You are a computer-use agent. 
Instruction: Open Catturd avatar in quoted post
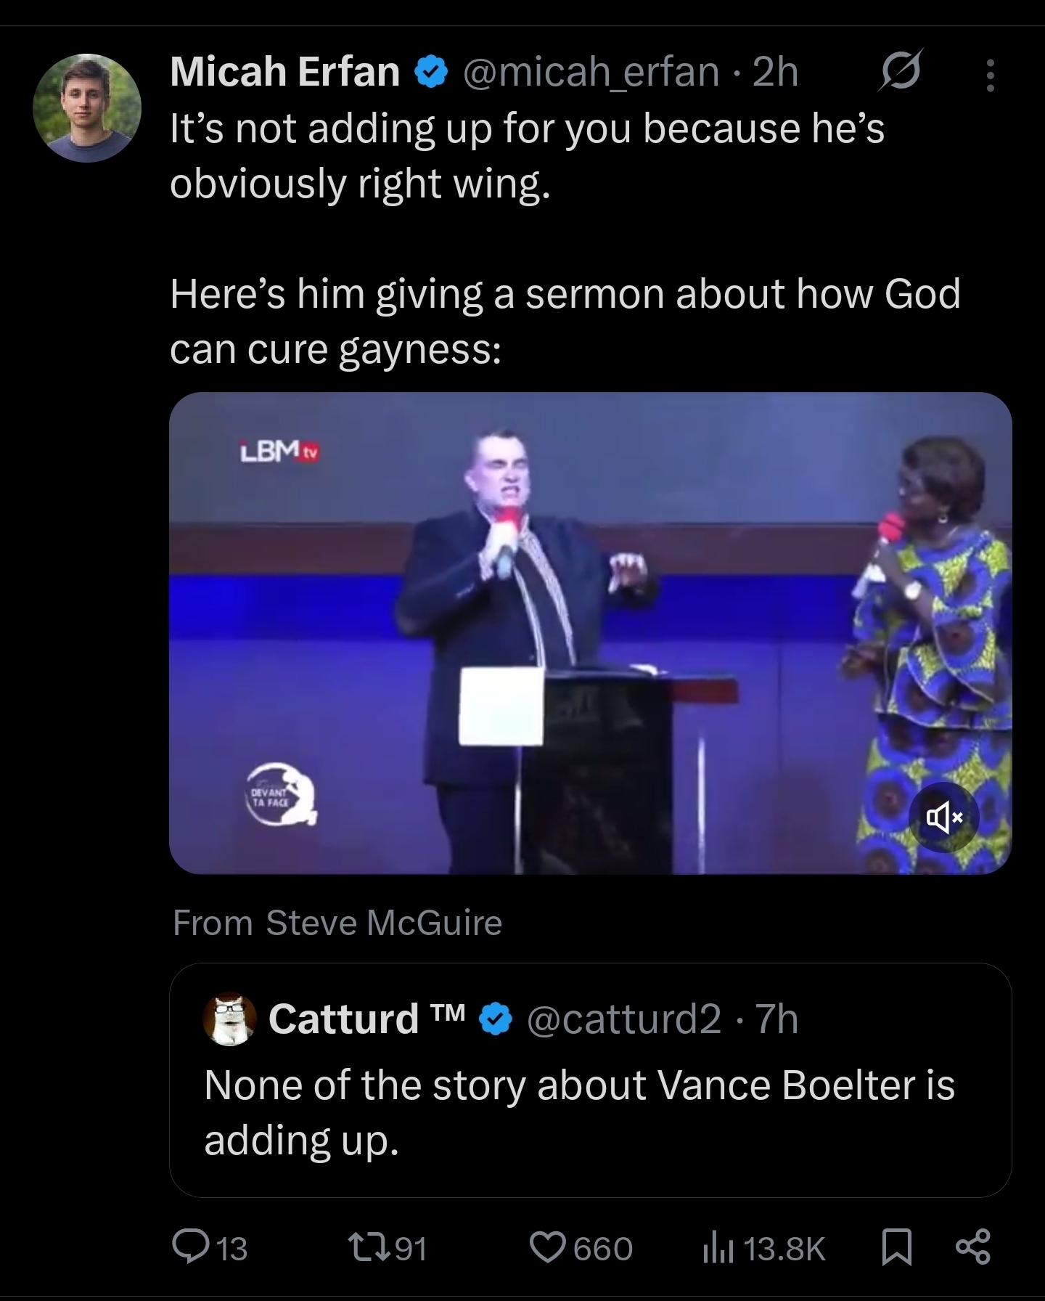coord(230,1019)
